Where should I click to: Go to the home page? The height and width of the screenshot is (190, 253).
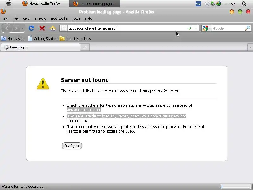(53, 28)
